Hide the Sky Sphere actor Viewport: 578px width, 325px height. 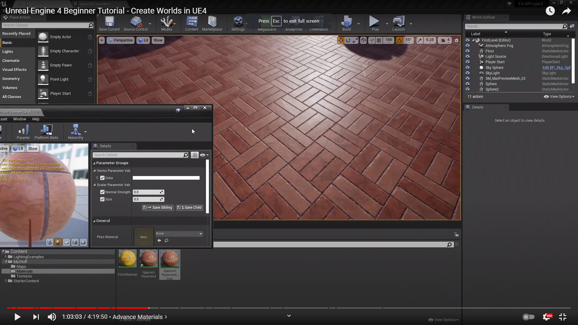tap(468, 68)
